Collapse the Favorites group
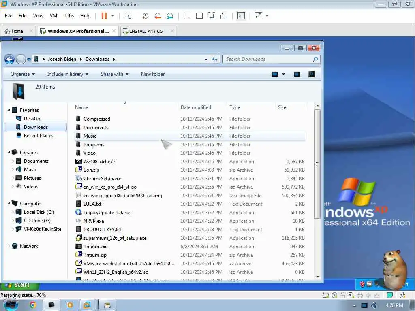 click(x=9, y=110)
